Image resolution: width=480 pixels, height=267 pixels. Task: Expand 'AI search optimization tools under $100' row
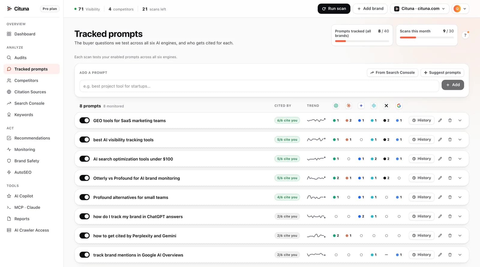pyautogui.click(x=460, y=159)
